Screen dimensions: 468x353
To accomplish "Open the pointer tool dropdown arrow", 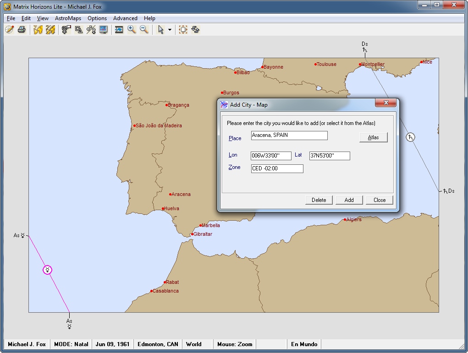I will click(170, 30).
